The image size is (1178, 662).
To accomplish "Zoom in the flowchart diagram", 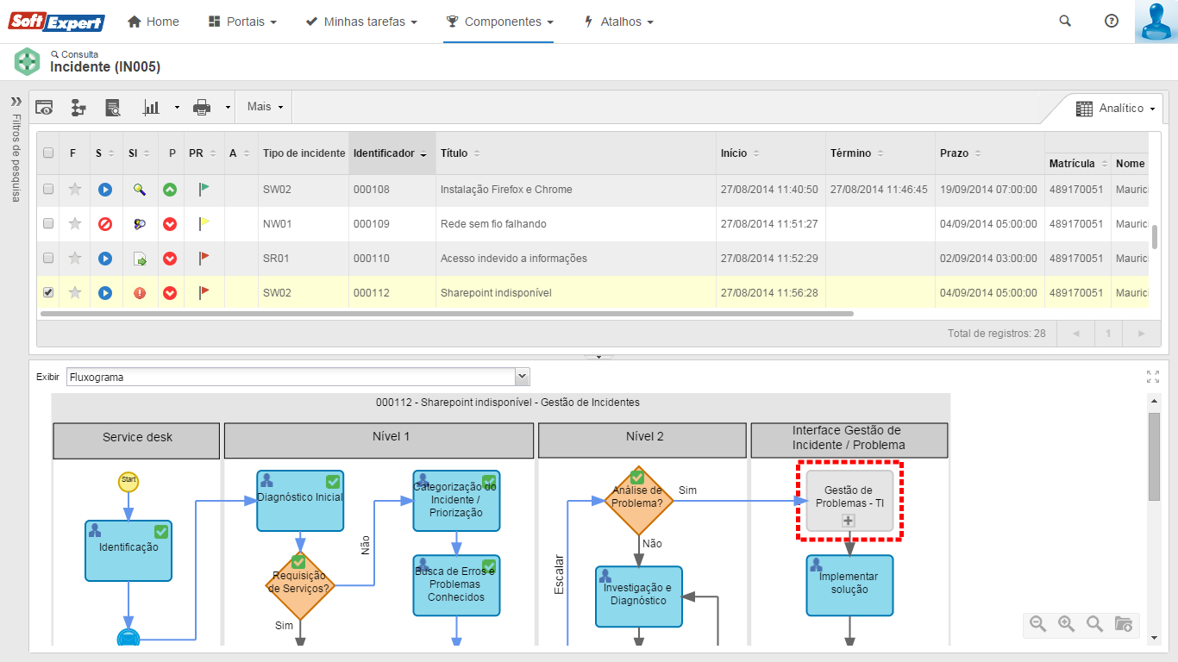I will tap(1067, 624).
